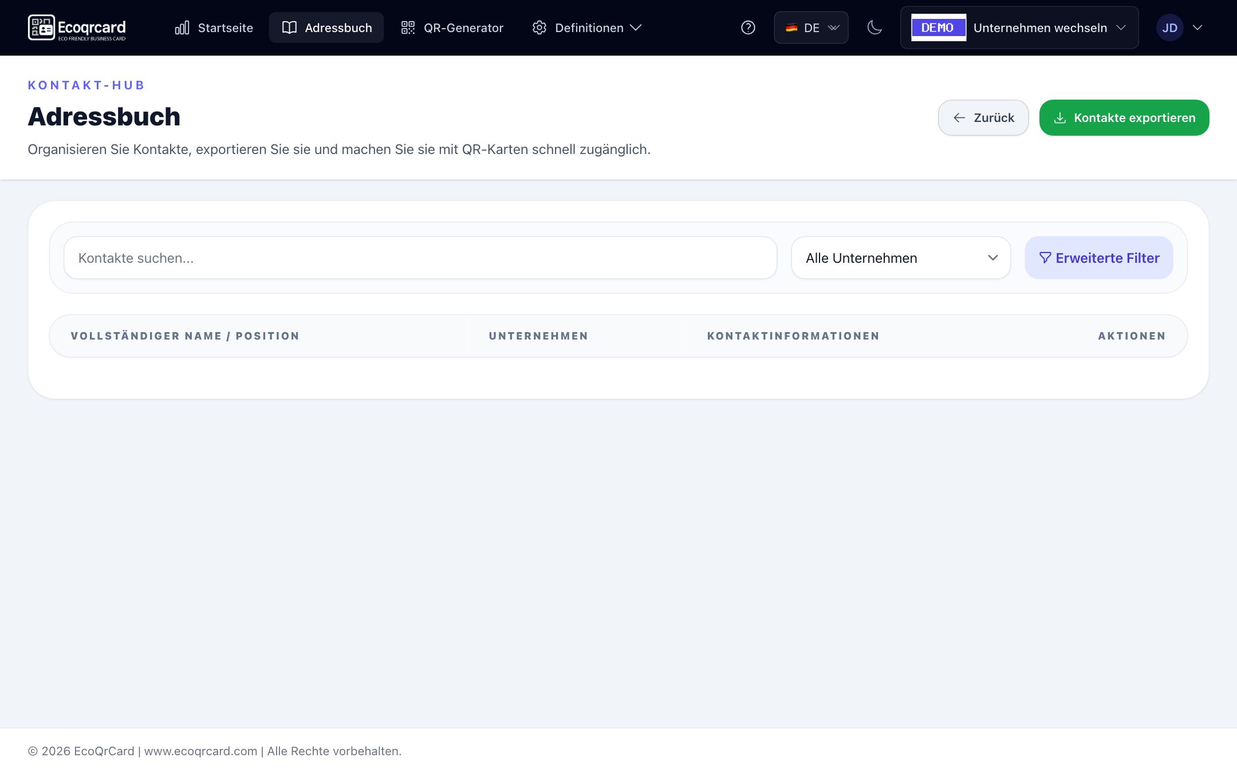
Task: Click the Unternehmen column header
Action: pos(538,336)
